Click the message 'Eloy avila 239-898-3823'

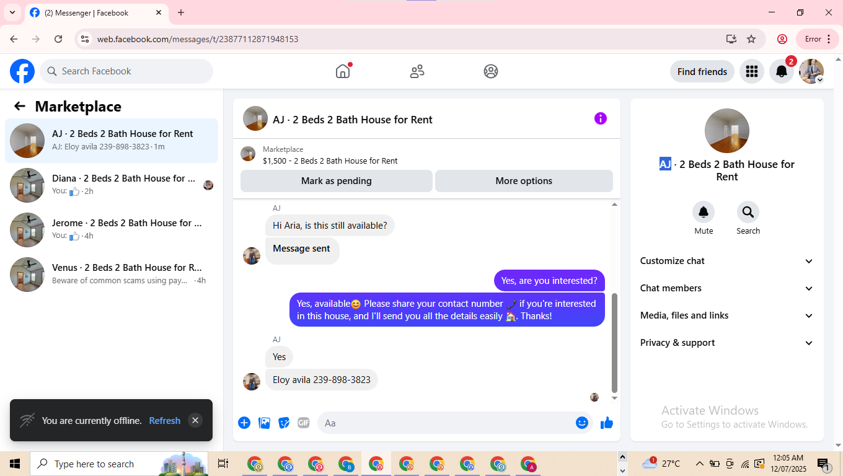point(322,379)
